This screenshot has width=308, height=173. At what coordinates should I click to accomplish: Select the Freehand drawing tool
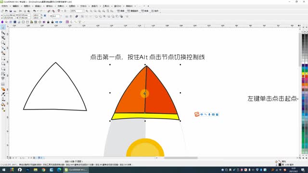[x=3, y=48]
